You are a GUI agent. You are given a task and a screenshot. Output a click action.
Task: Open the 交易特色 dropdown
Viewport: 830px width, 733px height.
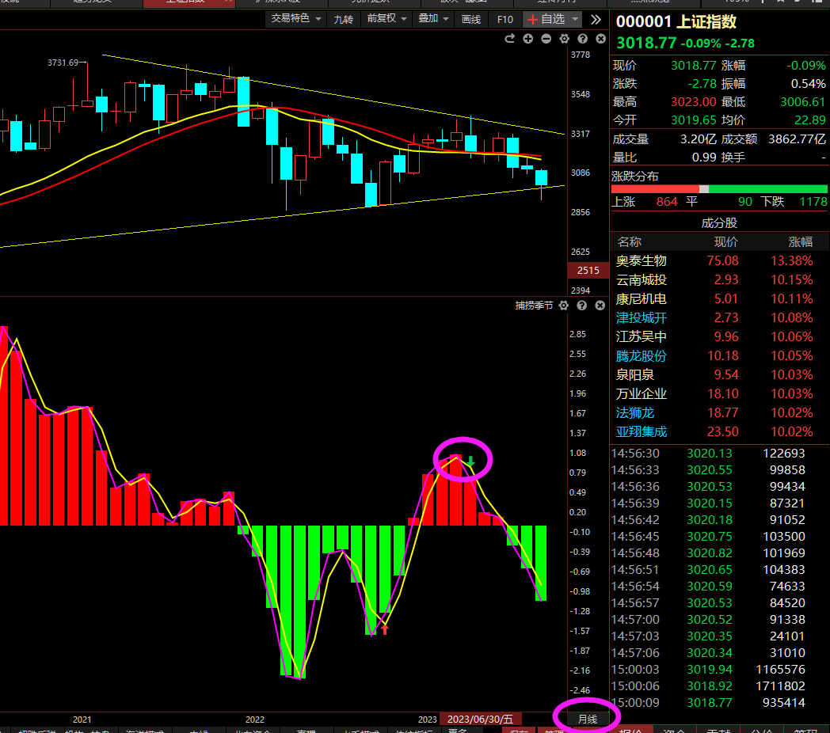296,19
